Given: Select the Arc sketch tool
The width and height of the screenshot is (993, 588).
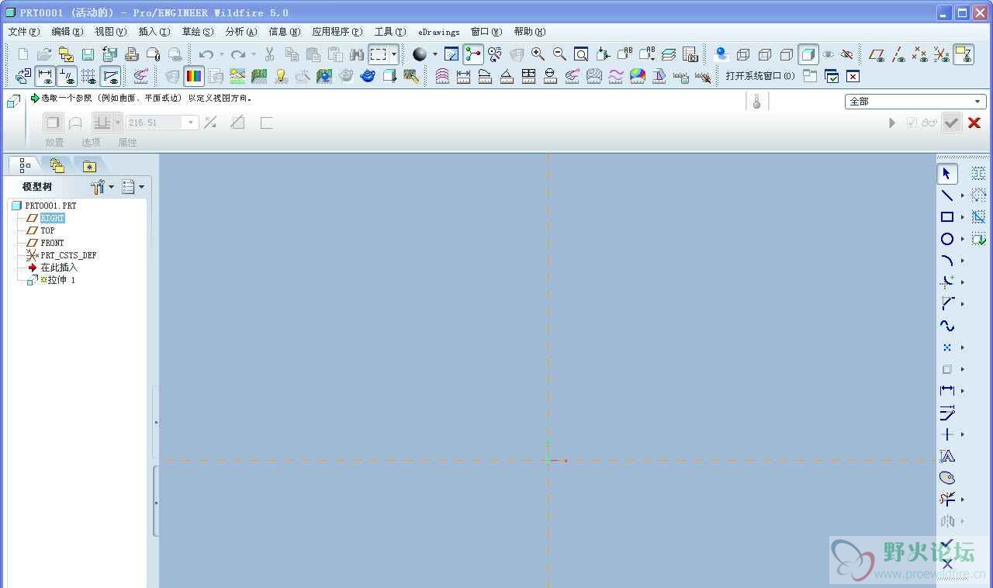Looking at the screenshot, I should (x=947, y=261).
